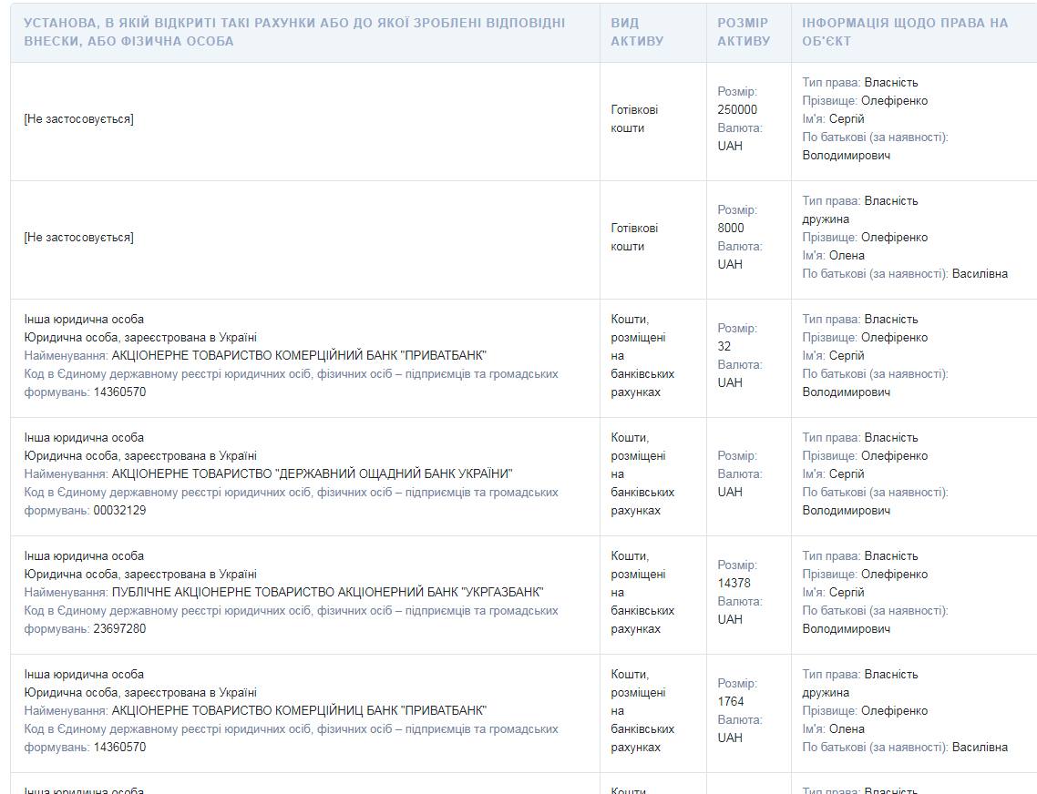Click the 14378 amount in the Укргазбанк row
Viewport: 1037px width, 794px height.
tap(734, 583)
